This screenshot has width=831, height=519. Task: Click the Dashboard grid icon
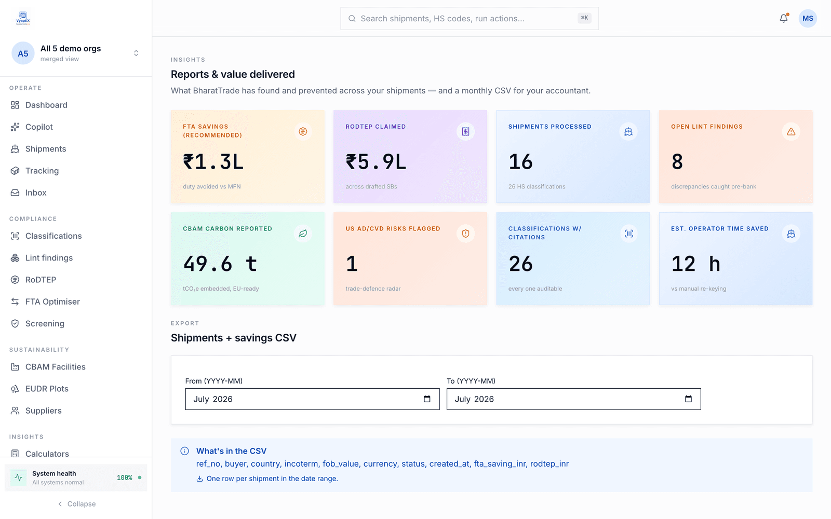pos(15,105)
